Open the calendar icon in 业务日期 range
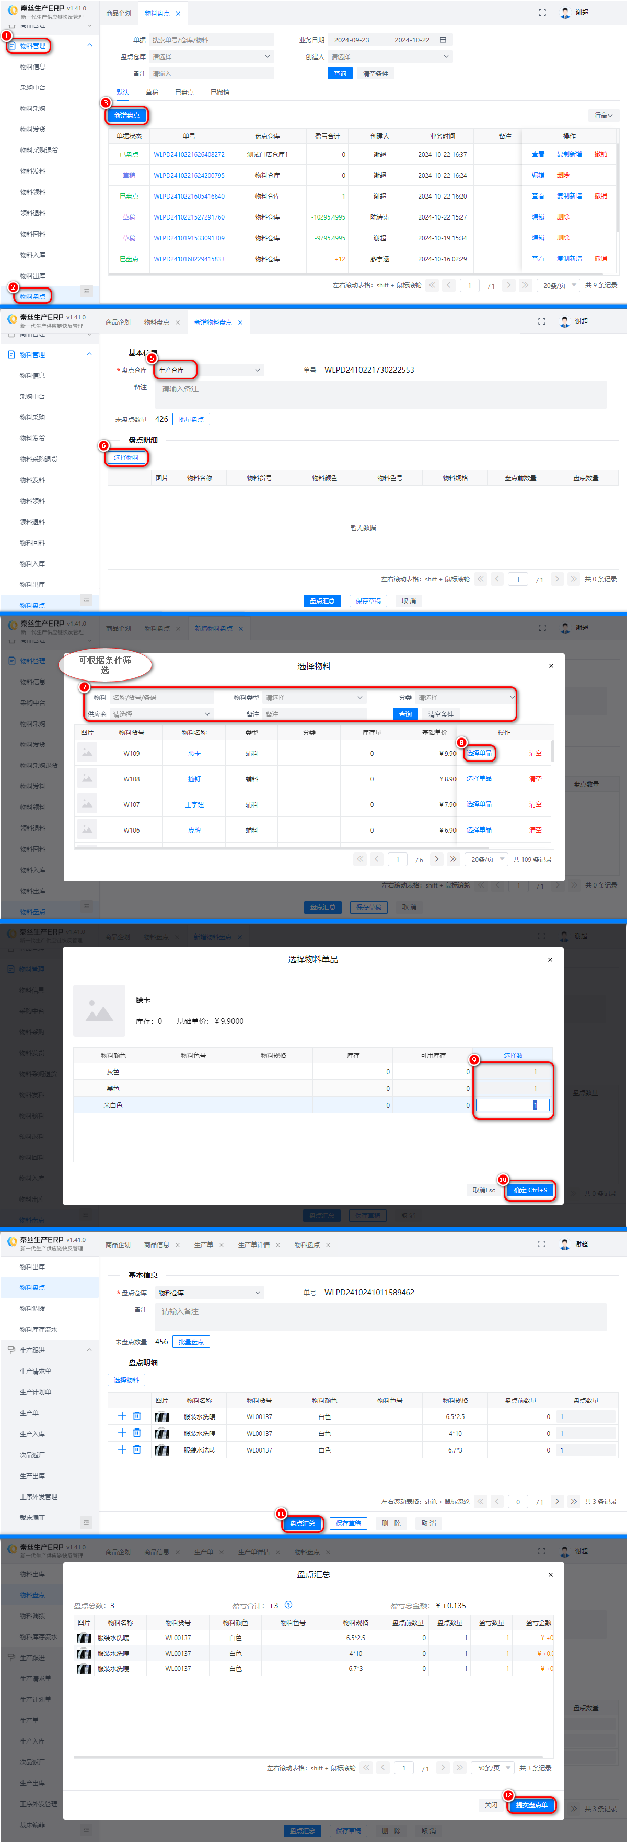The width and height of the screenshot is (627, 1844). [x=443, y=40]
